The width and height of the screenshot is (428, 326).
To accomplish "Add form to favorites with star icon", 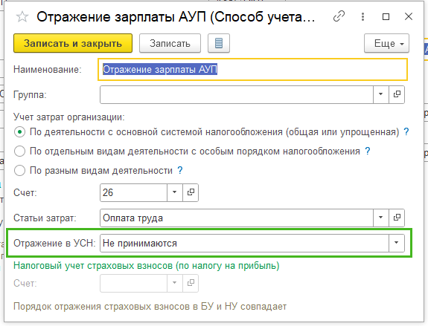I will (22, 17).
